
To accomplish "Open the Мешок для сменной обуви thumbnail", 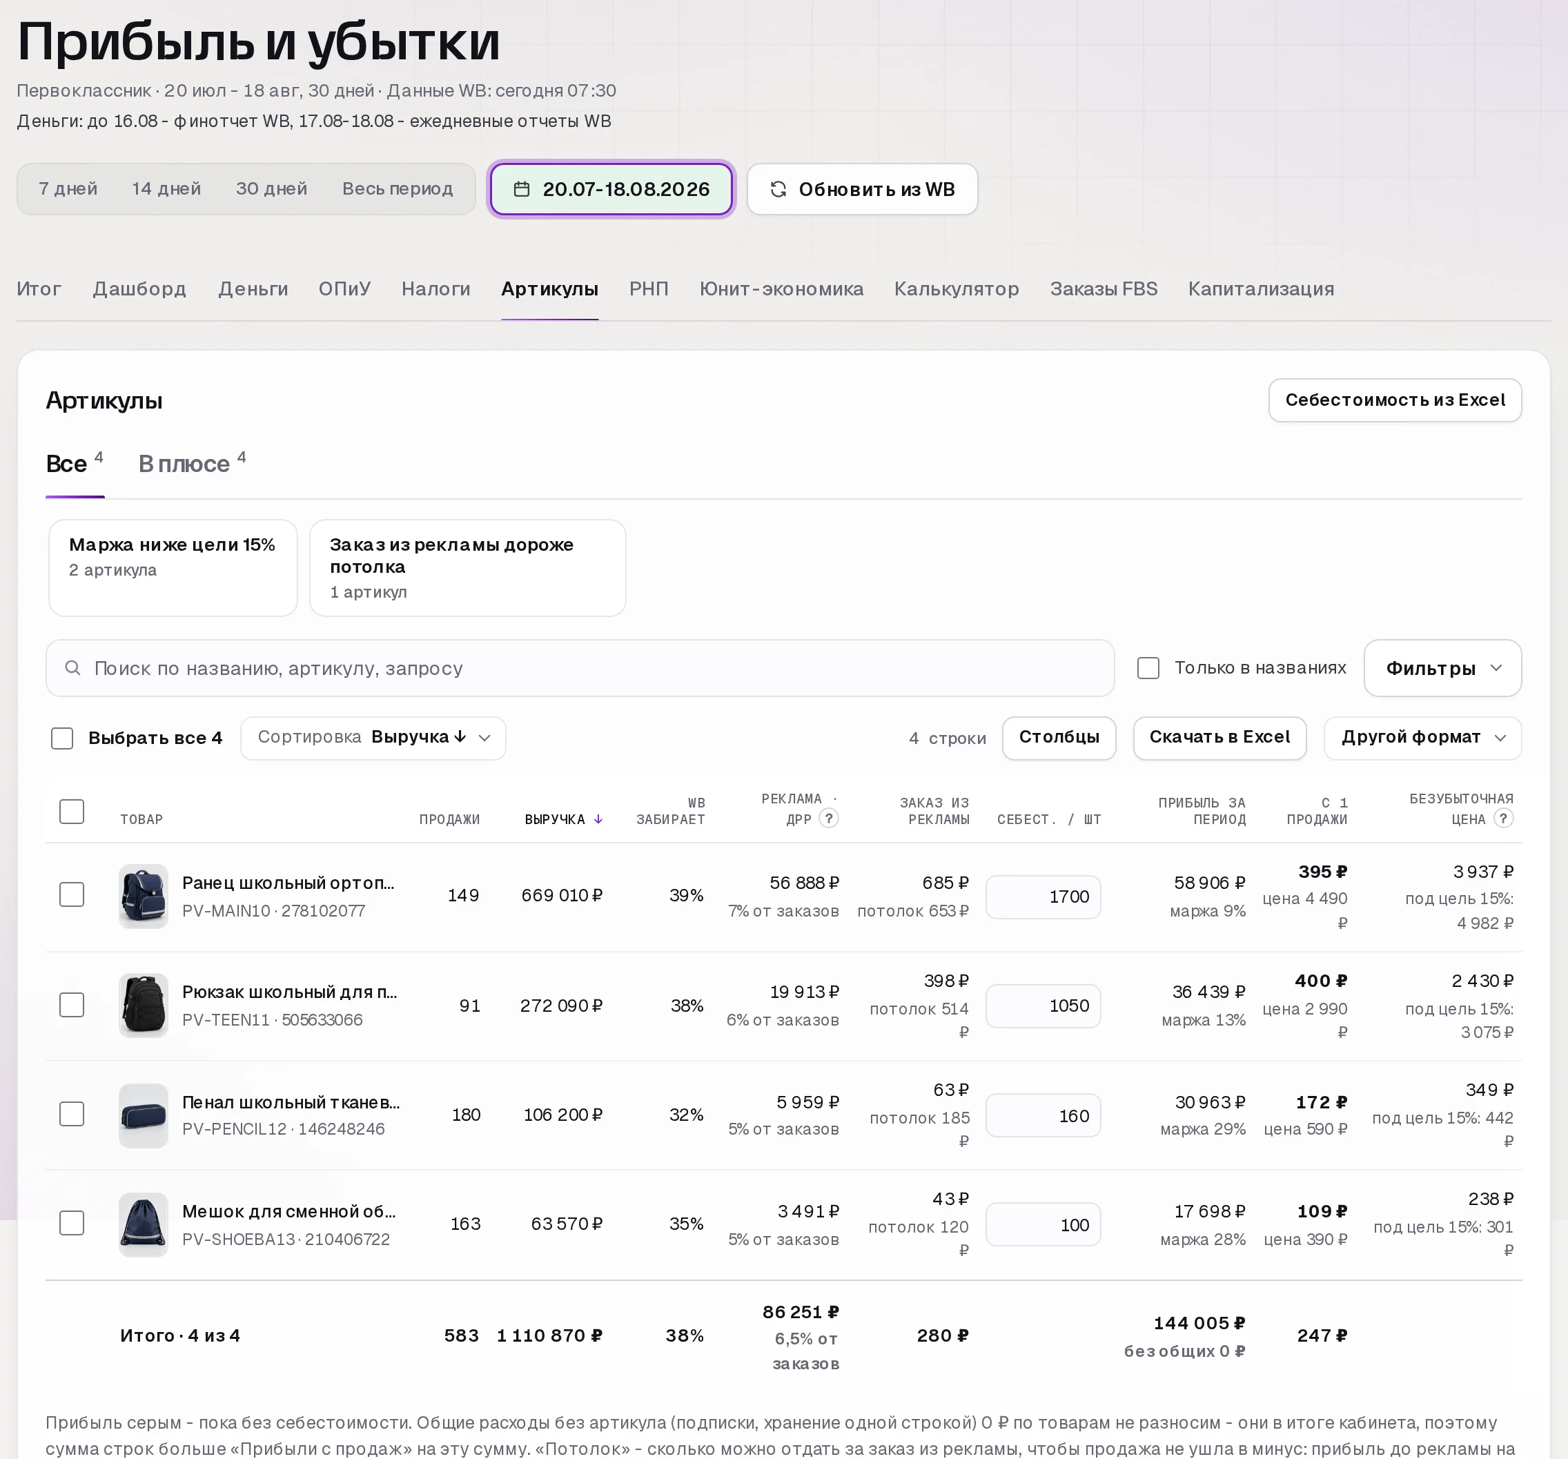I will click(x=144, y=1224).
